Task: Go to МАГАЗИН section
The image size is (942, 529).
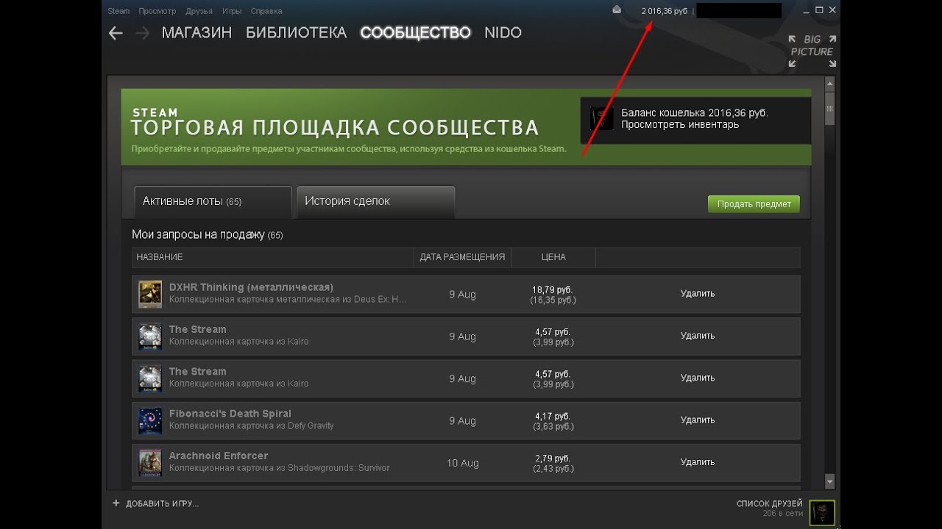Action: 196,33
